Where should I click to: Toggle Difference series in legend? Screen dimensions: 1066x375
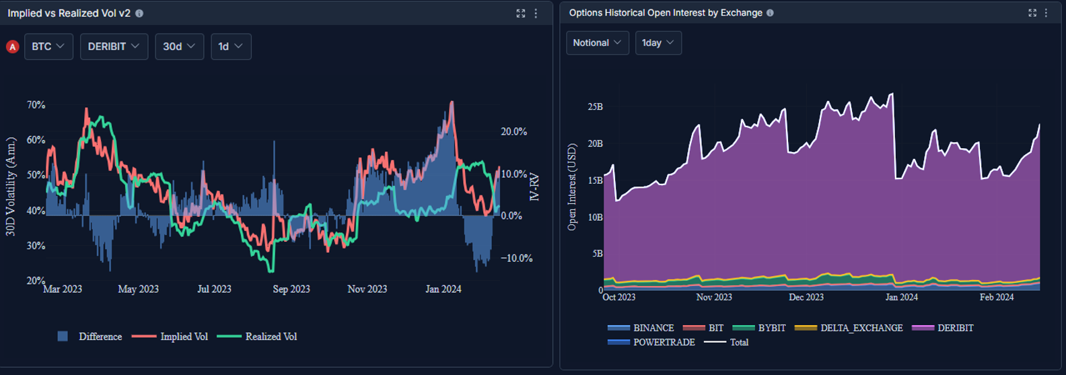[90, 337]
